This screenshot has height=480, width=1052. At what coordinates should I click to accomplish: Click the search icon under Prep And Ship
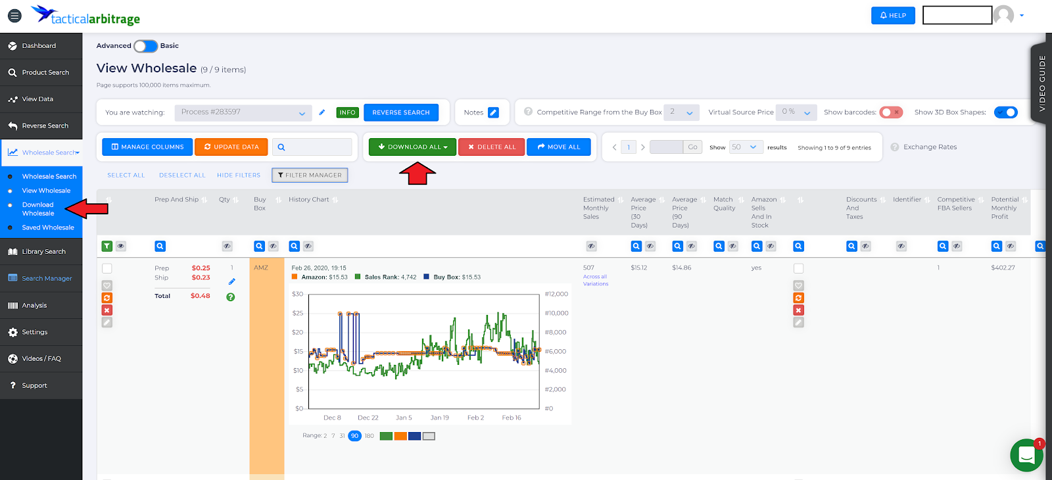pos(160,246)
